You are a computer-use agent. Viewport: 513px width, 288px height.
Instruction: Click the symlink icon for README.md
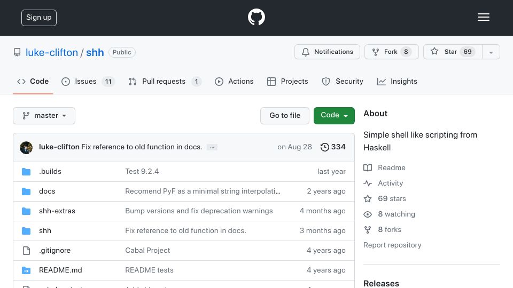(x=26, y=271)
